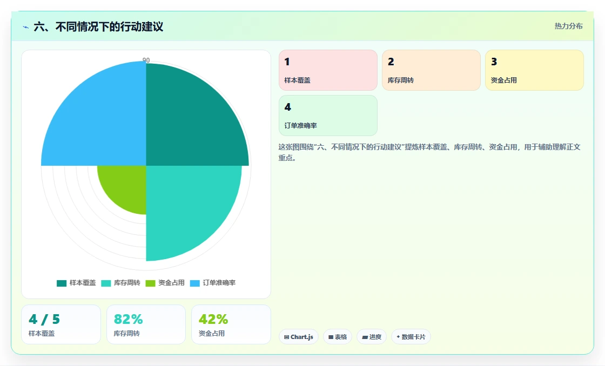Viewport: 605px width, 366px height.
Task: Select card 2 库存周转
Action: [x=431, y=70]
